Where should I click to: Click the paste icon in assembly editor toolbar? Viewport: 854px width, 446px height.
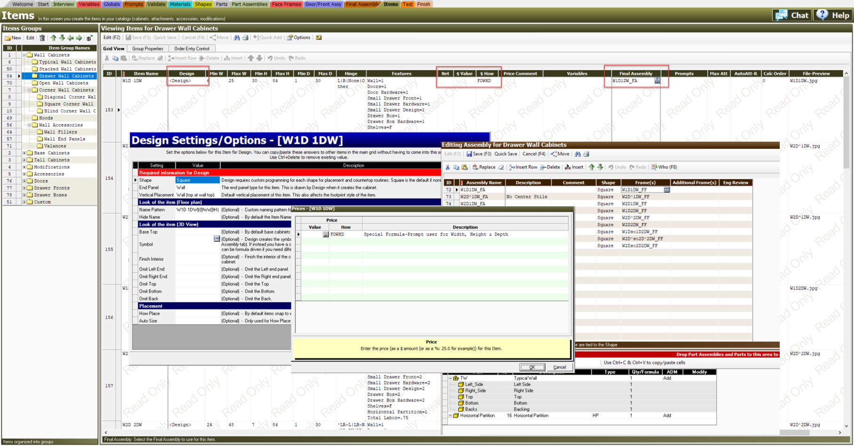click(464, 167)
